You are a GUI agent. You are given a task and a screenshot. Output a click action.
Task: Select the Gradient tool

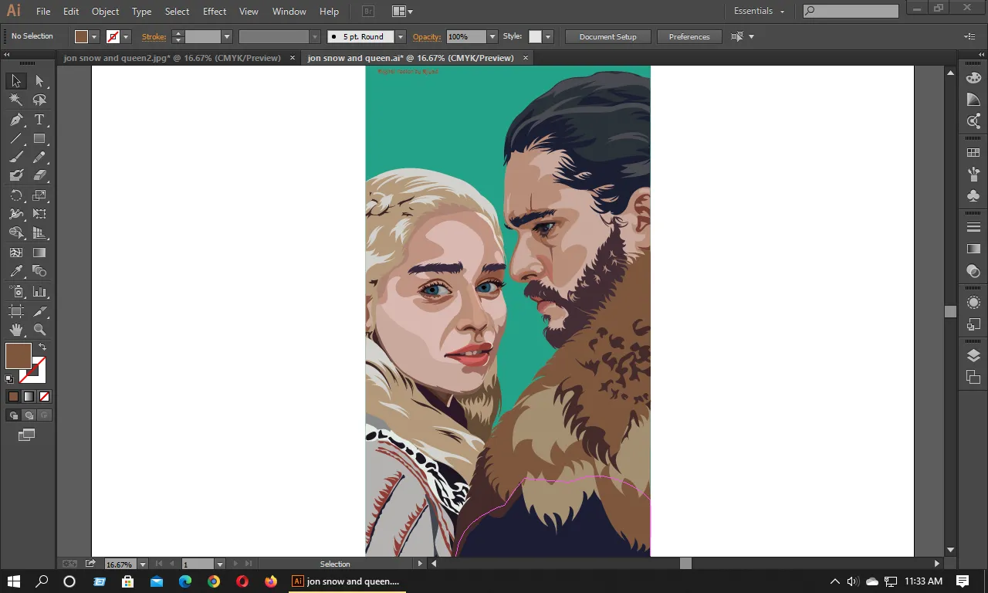(x=40, y=252)
